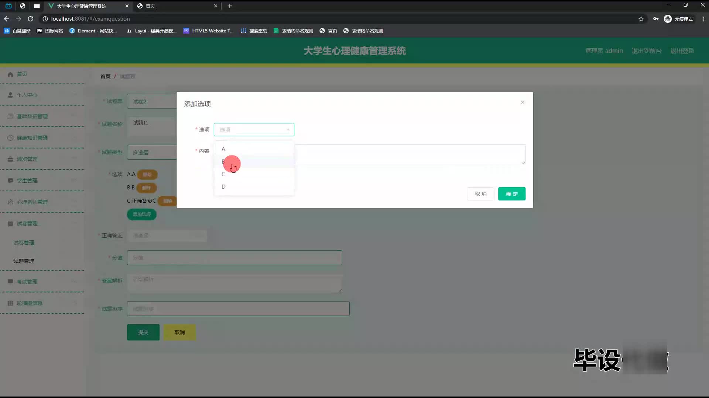Click the incognito 无痕模式 indicator

coord(678,19)
